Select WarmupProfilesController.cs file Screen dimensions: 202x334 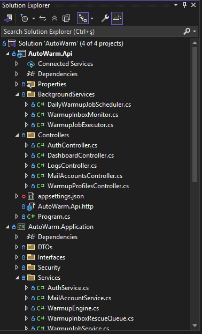tap(88, 186)
